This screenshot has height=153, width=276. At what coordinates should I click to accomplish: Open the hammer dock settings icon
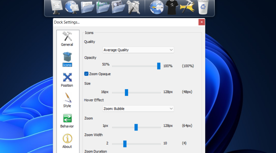[187, 7]
